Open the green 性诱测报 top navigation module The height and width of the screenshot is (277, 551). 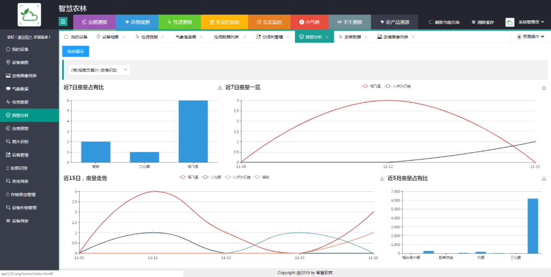[x=180, y=22]
